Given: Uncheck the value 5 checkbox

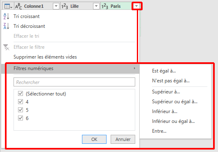Looking at the screenshot, I should (20, 110).
